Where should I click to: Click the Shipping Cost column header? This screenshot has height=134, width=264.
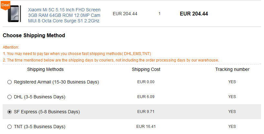[146, 69]
